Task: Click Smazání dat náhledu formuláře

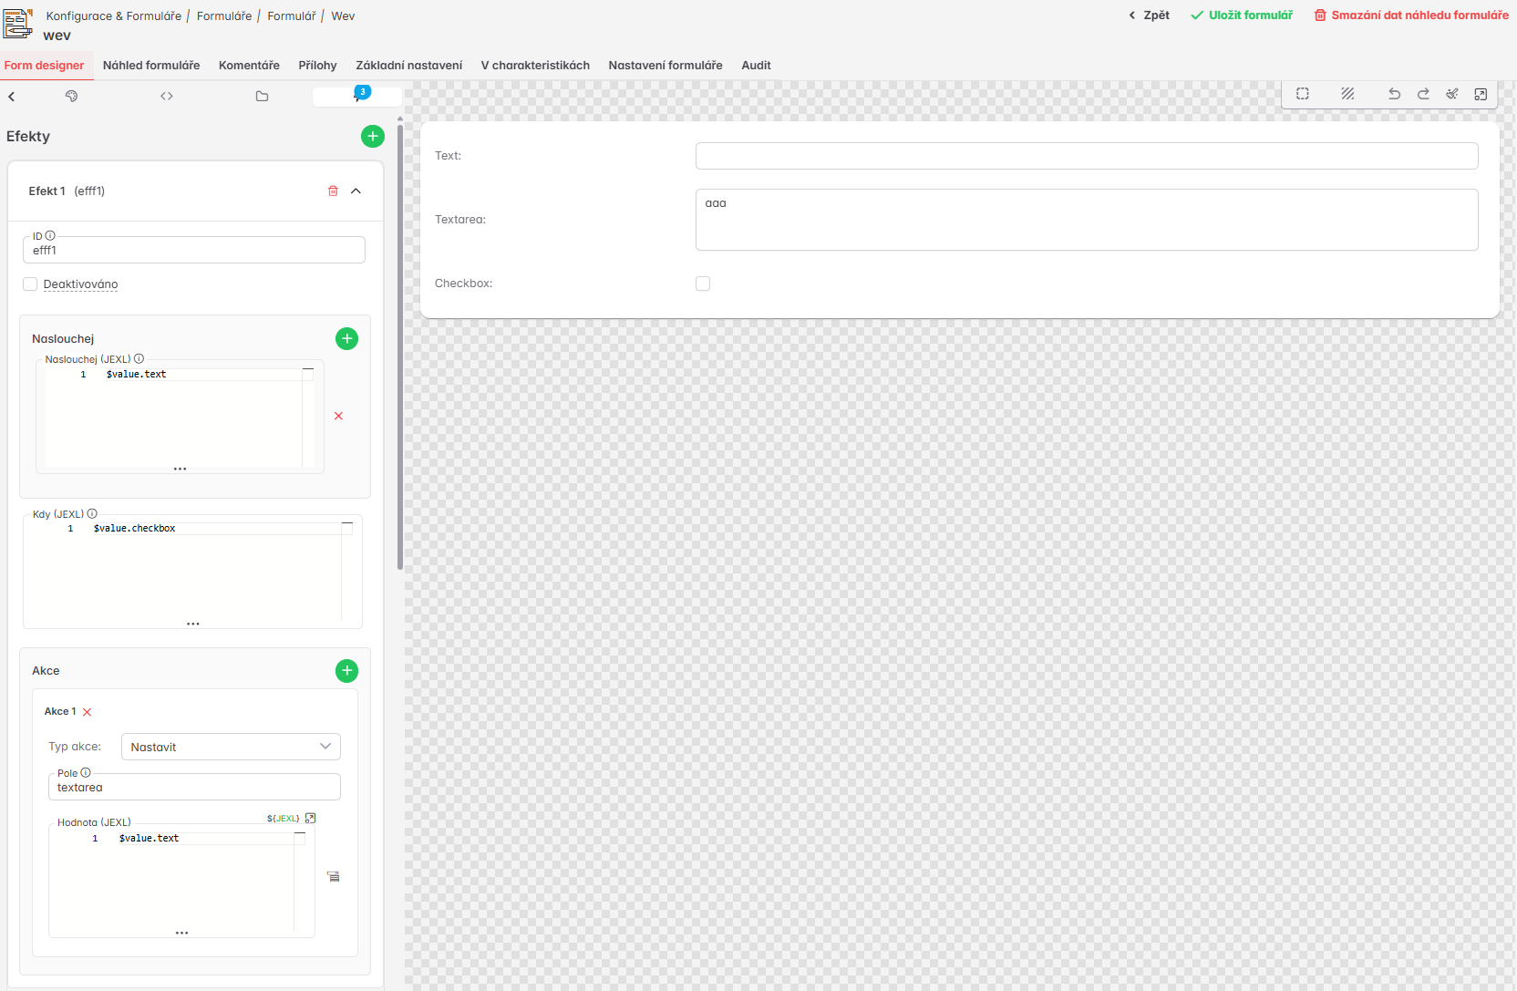Action: (1411, 15)
